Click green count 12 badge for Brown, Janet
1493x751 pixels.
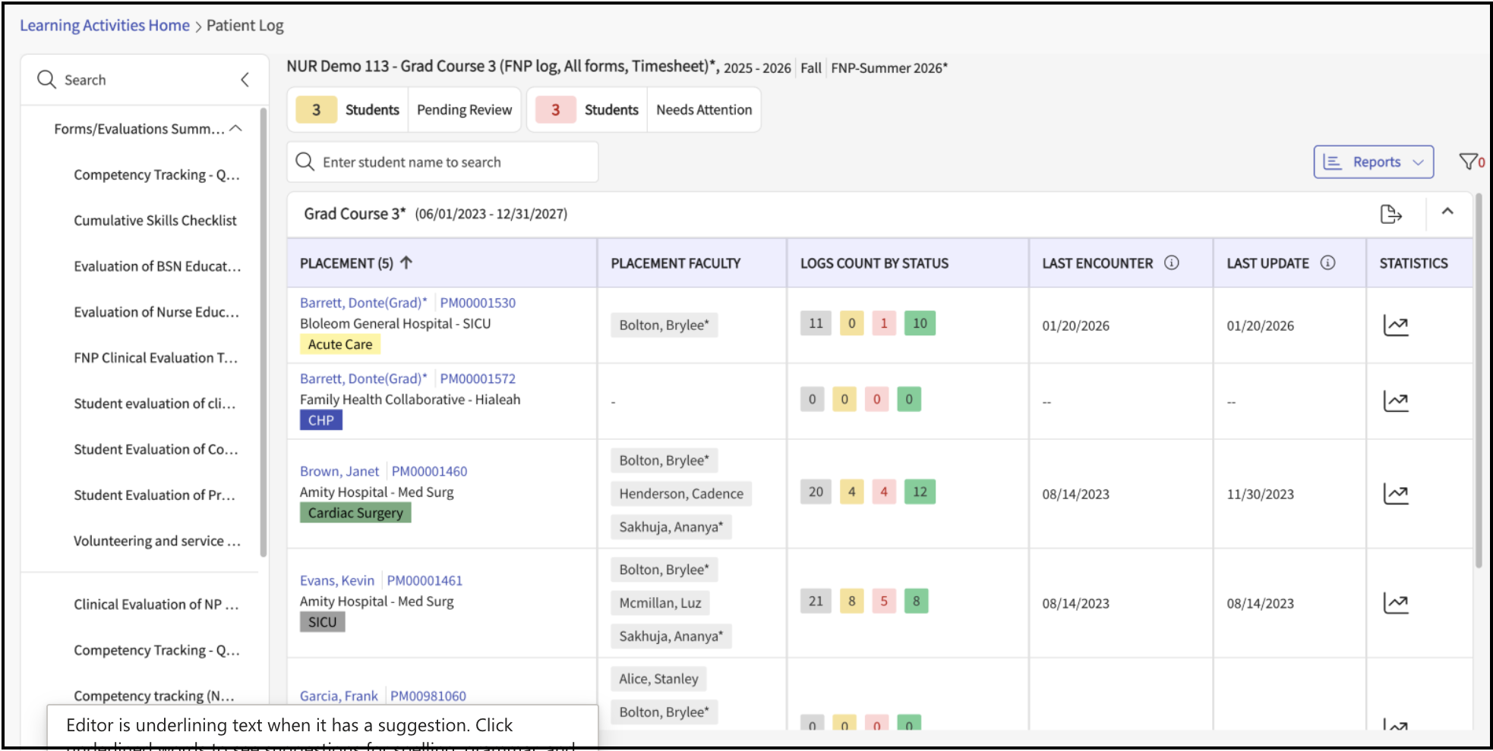coord(920,492)
